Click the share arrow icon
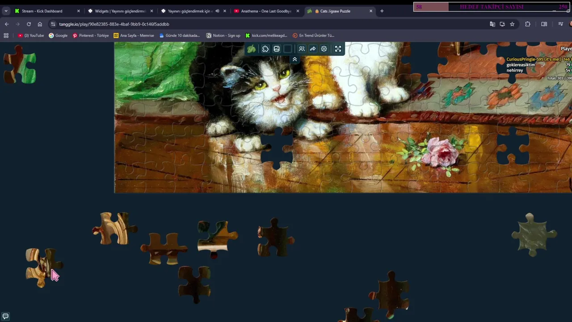 point(313,49)
